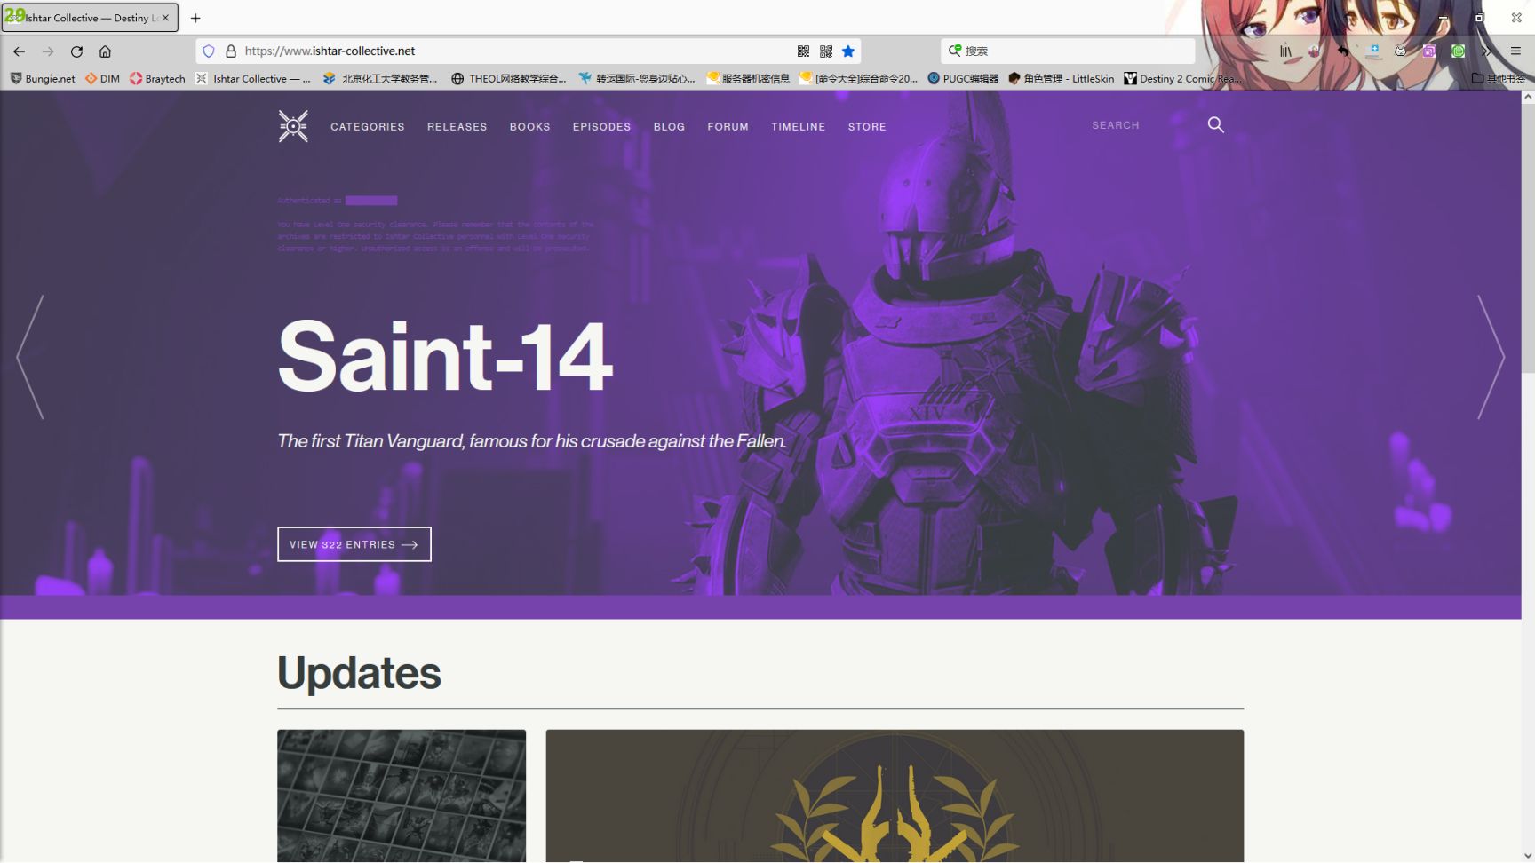The image size is (1535, 863).
Task: Open the CATEGORIES nav menu
Action: pos(368,127)
